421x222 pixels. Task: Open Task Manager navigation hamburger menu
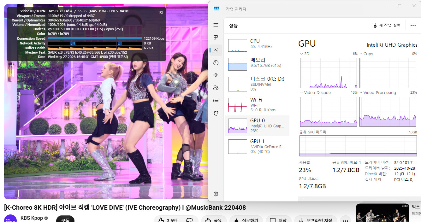click(x=216, y=25)
